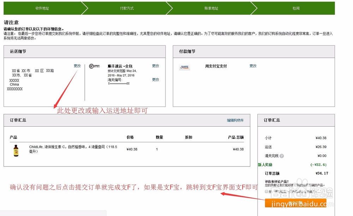Click 更改 beside the 海关编号 field

point(156,80)
